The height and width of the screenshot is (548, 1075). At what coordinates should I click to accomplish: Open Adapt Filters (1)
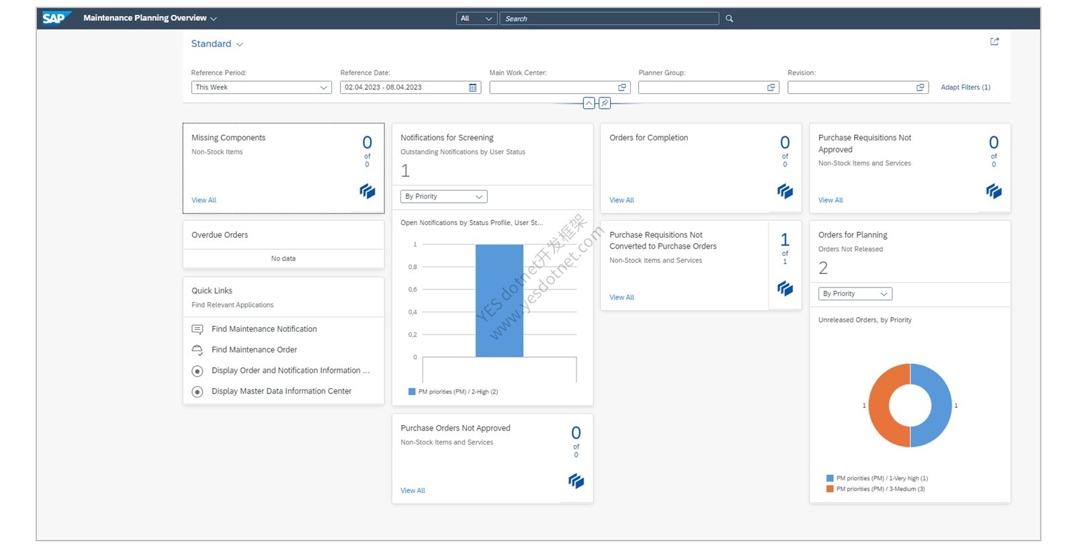click(965, 87)
